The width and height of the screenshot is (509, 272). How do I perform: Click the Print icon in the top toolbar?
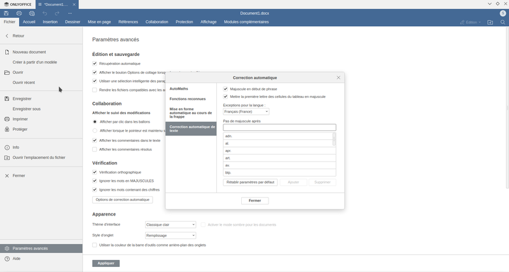tap(19, 13)
